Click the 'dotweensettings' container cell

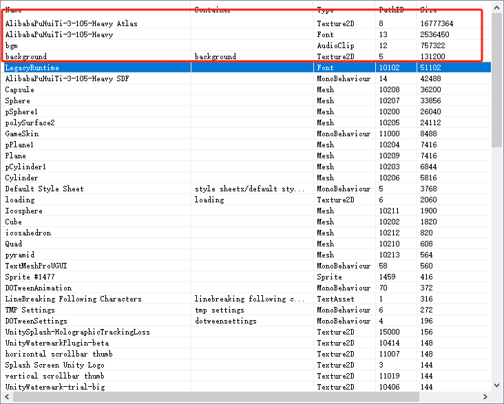(226, 321)
